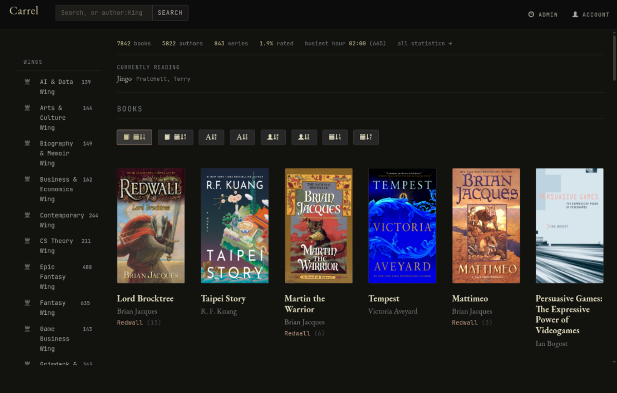Sort books by title A to Z
The width and height of the screenshot is (617, 393).
point(211,137)
